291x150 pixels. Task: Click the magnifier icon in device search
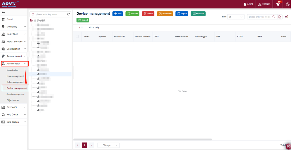tap(274, 17)
